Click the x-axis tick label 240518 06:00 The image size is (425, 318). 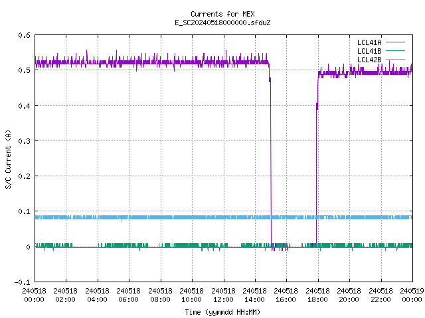128,295
